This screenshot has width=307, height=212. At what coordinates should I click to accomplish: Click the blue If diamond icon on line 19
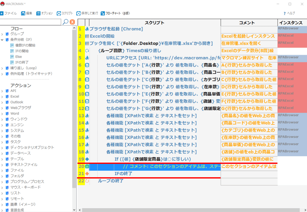(87, 159)
